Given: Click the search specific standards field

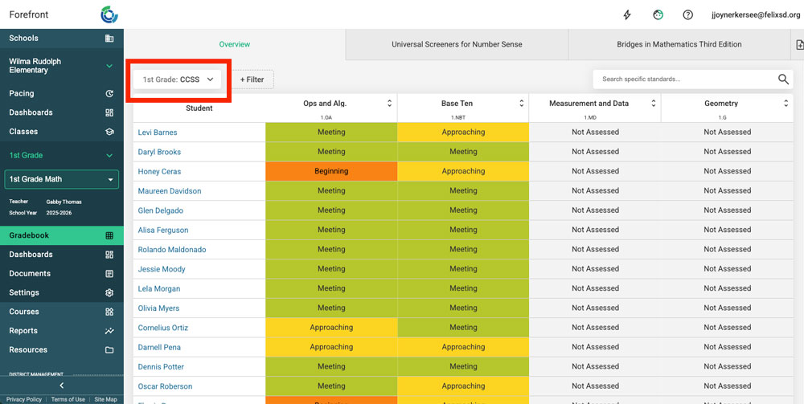Looking at the screenshot, I should point(683,80).
